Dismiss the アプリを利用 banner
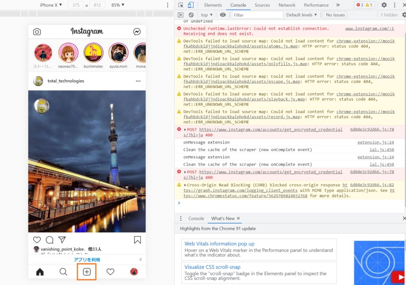The image size is (406, 285). tap(140, 259)
